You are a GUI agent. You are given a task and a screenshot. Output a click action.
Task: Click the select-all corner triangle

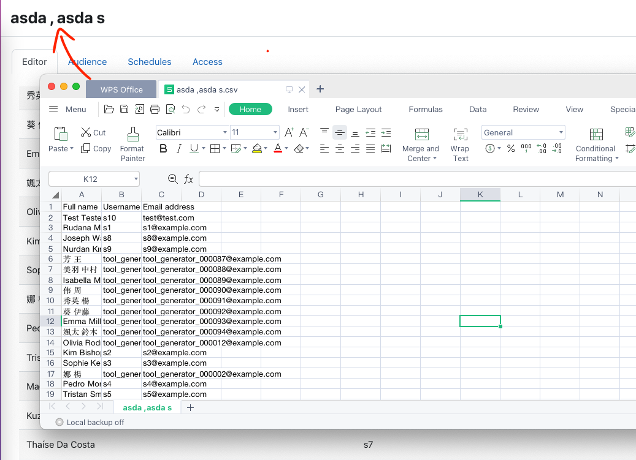(56, 195)
